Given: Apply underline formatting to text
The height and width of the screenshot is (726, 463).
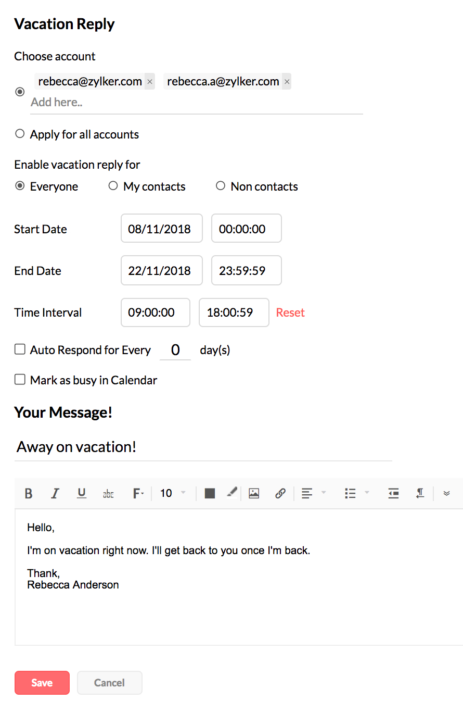Looking at the screenshot, I should [82, 493].
